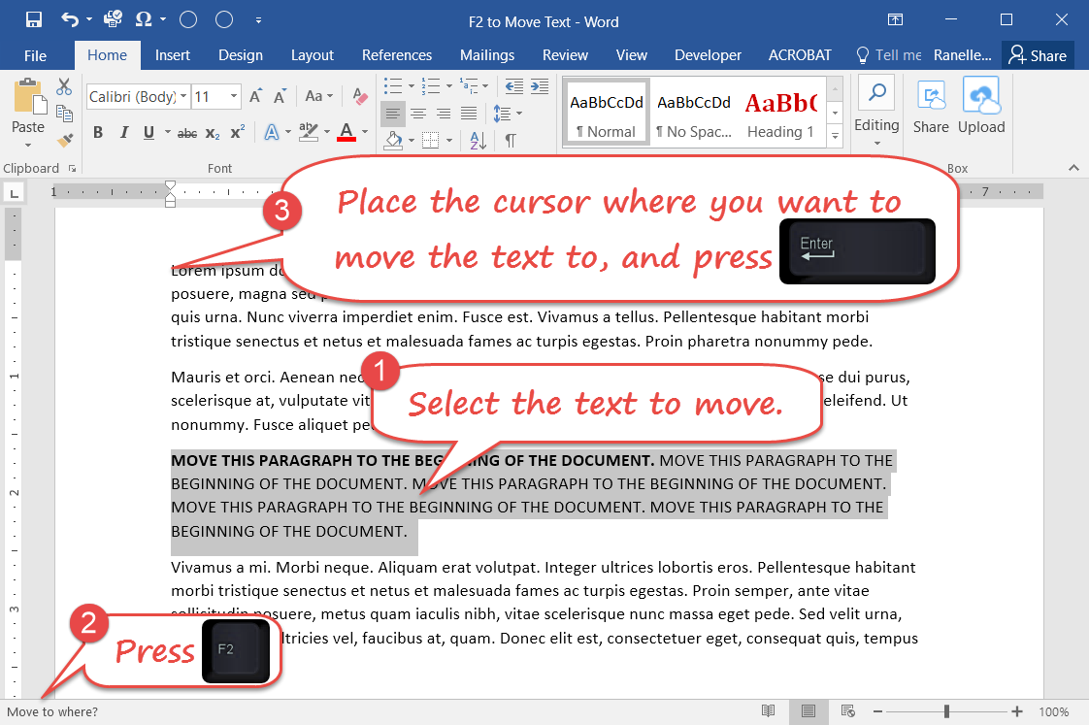Switch to Read Mode view
The image size is (1089, 725).
coord(768,710)
